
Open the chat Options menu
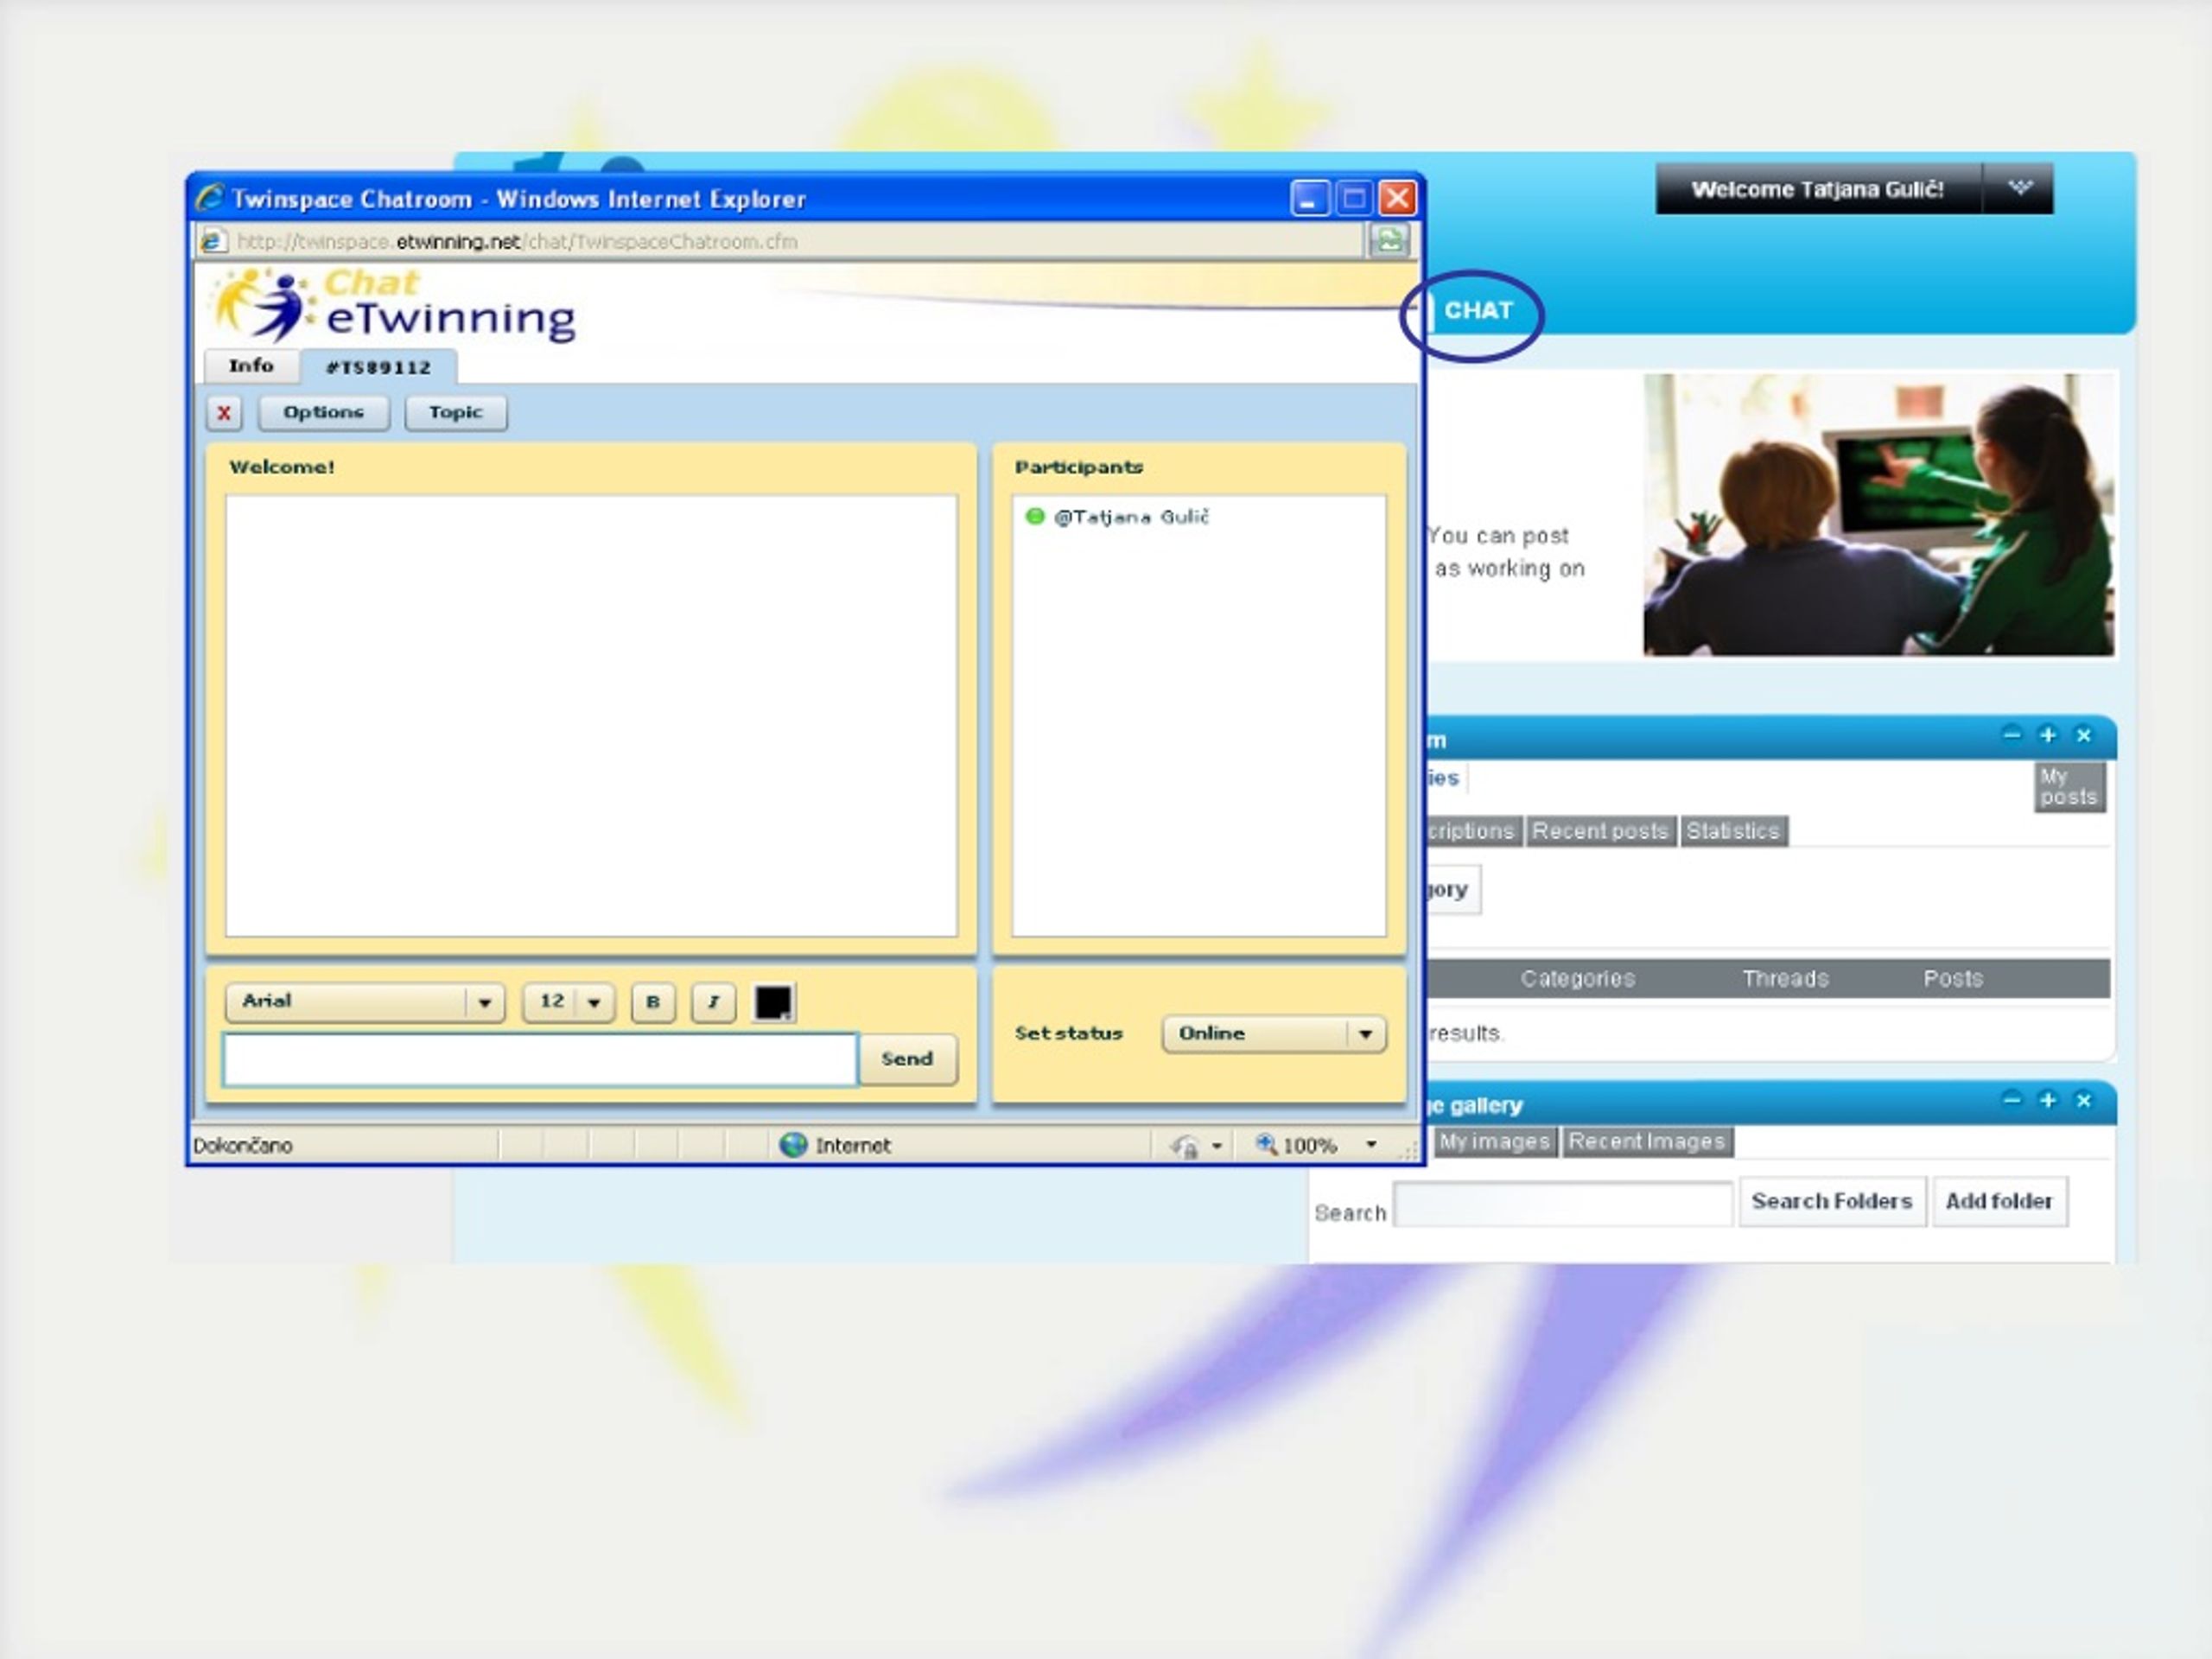[x=323, y=413]
